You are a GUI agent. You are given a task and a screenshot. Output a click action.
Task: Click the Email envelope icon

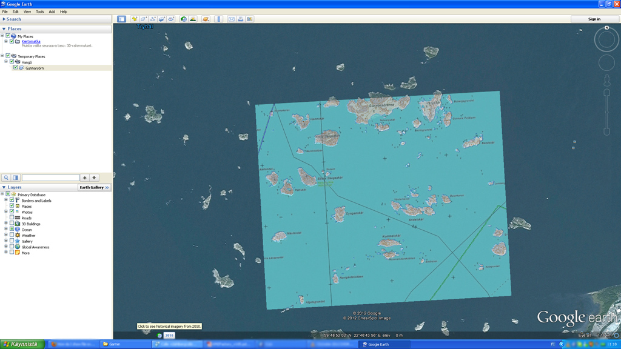231,19
